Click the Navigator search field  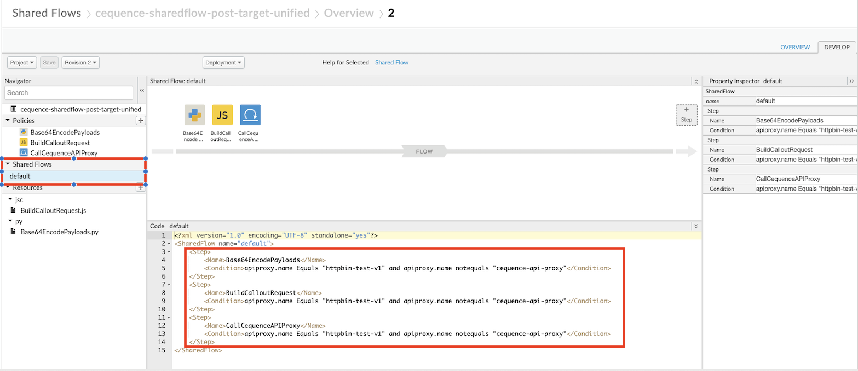point(69,93)
